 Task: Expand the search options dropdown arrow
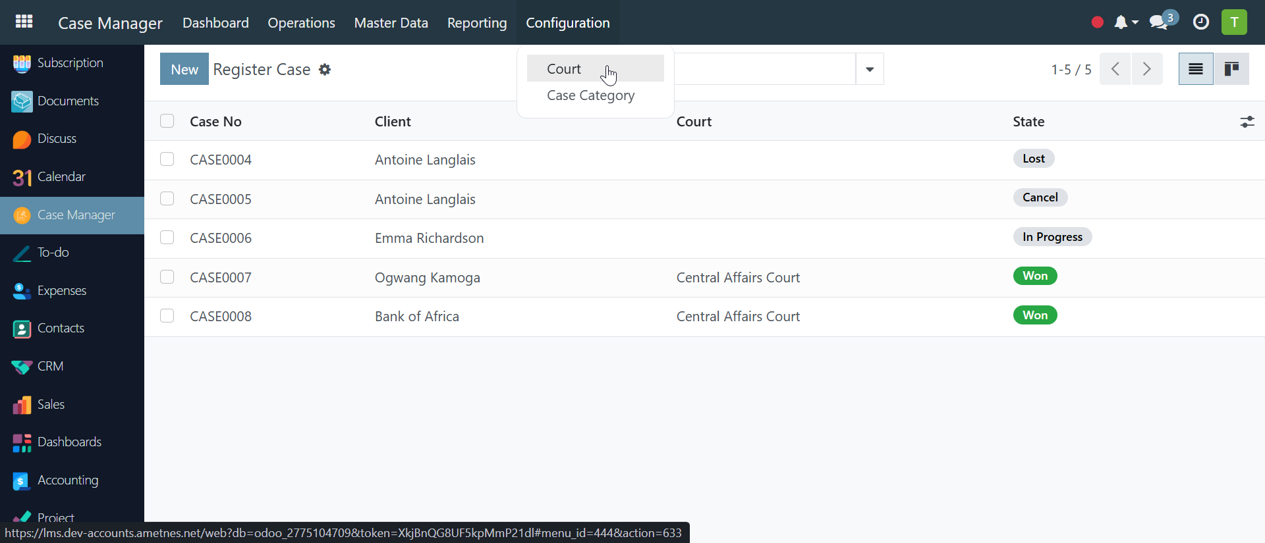869,69
